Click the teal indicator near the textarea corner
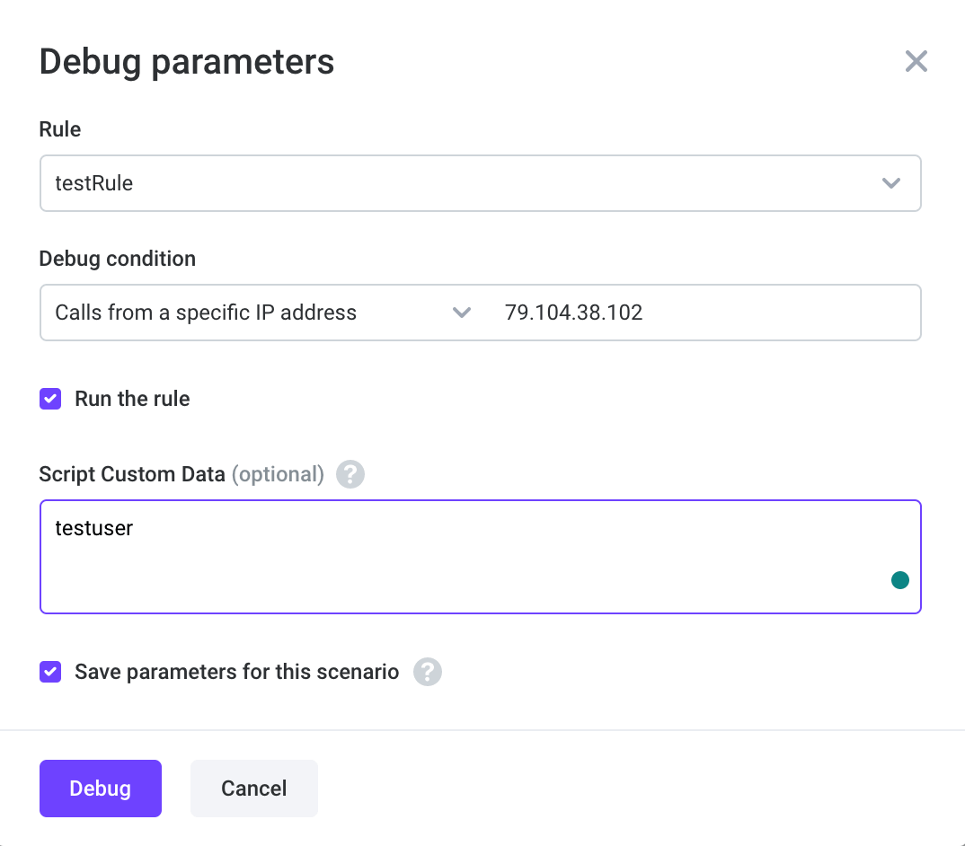 [899, 580]
